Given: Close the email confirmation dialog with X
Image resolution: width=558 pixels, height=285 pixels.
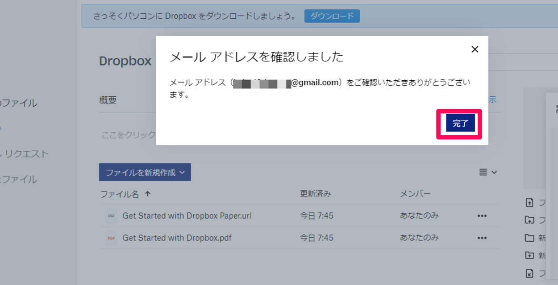Looking at the screenshot, I should (x=475, y=49).
